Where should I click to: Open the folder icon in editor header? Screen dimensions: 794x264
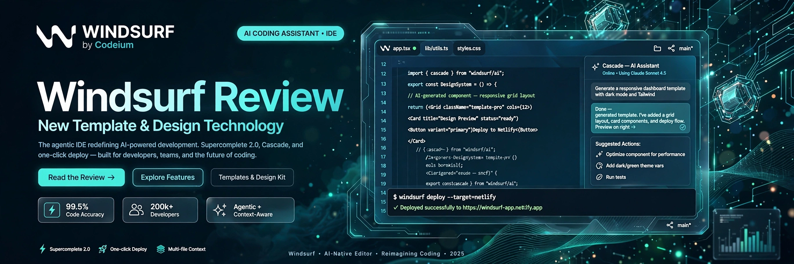tap(657, 48)
